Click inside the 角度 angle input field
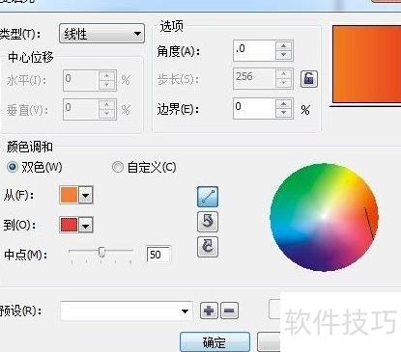The width and height of the screenshot is (401, 352). click(254, 50)
